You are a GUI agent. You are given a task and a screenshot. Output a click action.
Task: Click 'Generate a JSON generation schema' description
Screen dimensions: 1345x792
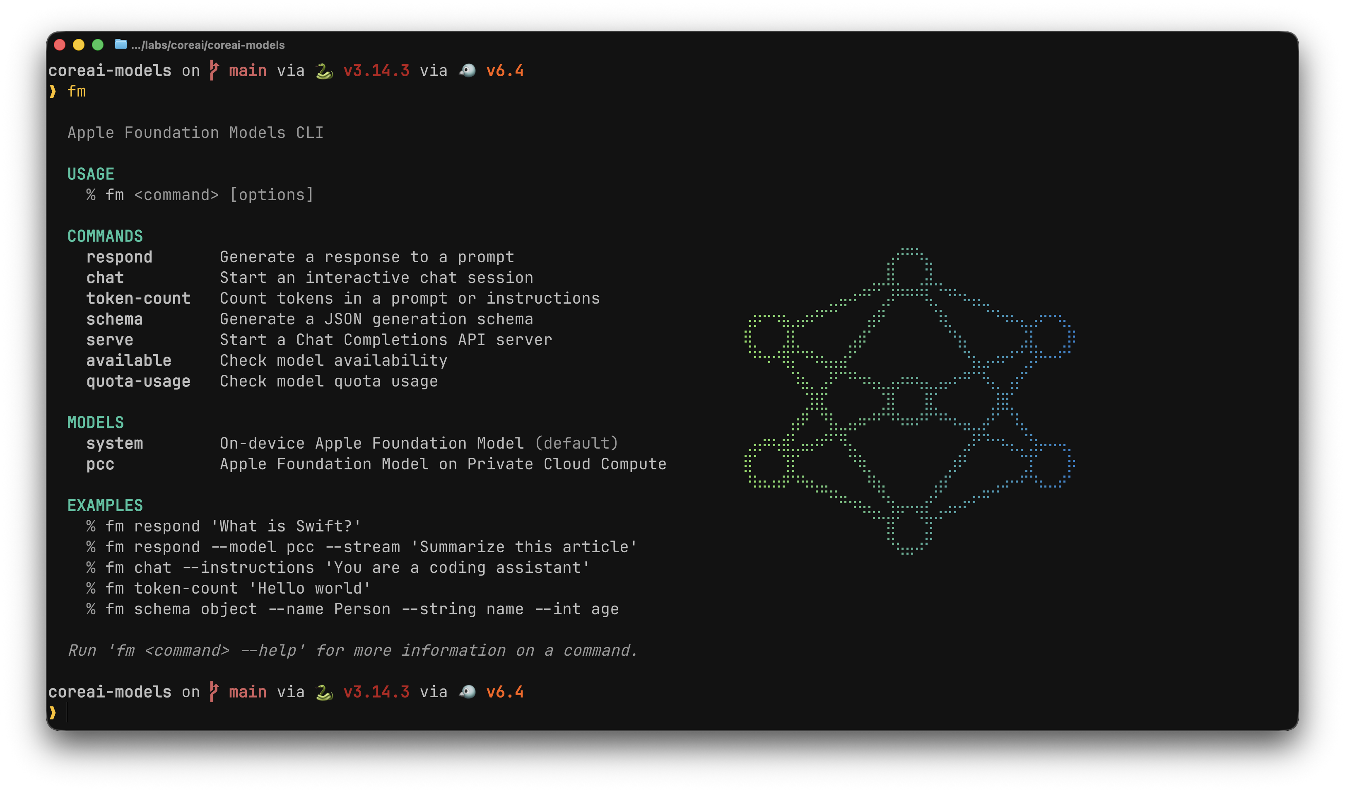pyautogui.click(x=377, y=319)
